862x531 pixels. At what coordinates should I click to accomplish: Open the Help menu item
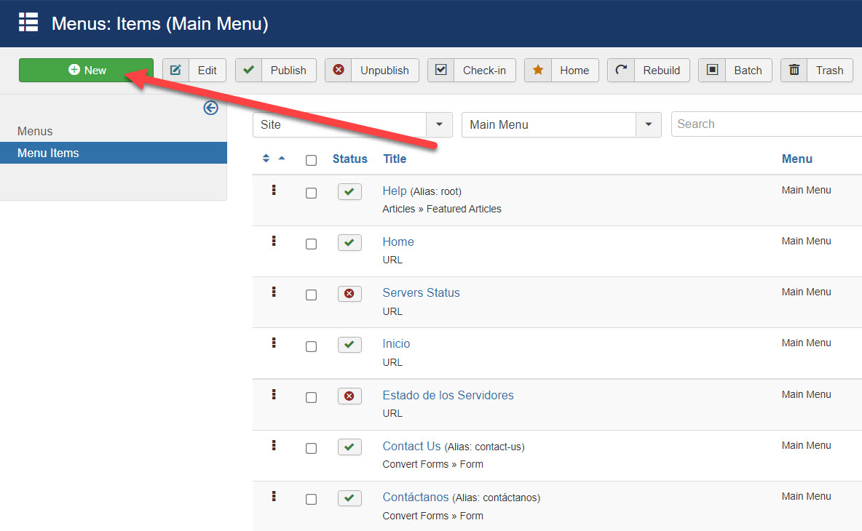click(x=395, y=191)
